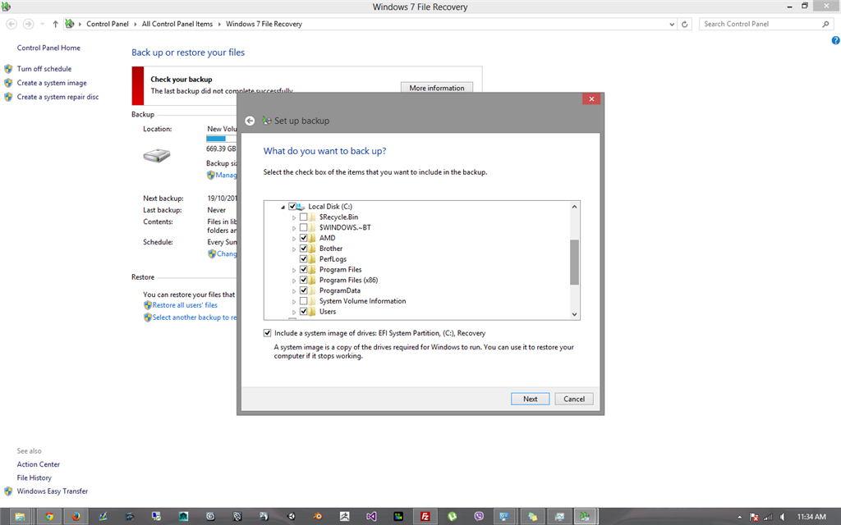
Task: Click Restore all users' files link
Action: click(185, 305)
